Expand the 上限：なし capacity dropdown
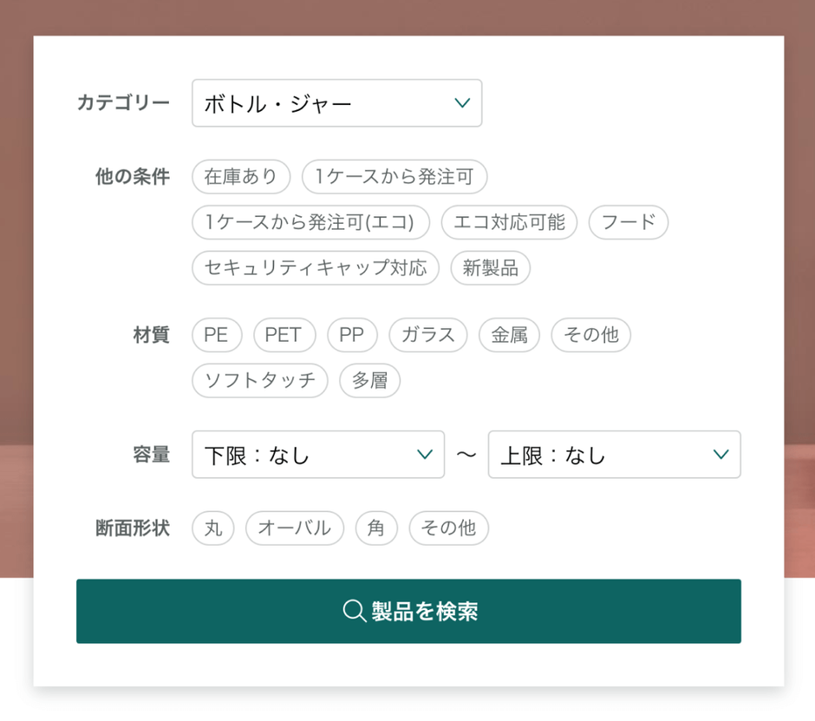This screenshot has height=721, width=815. [614, 455]
